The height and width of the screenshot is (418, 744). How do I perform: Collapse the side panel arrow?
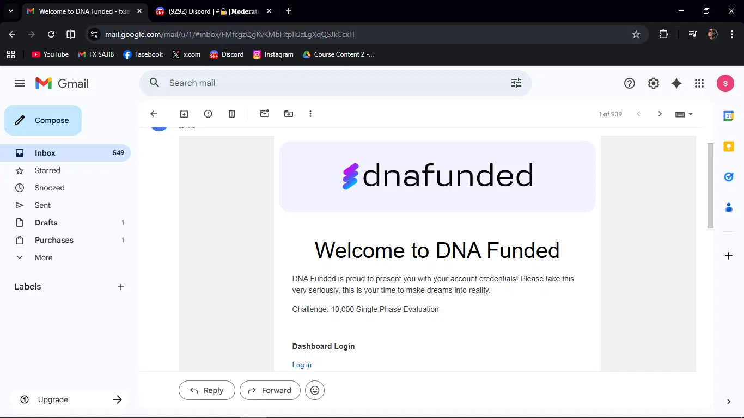click(729, 402)
